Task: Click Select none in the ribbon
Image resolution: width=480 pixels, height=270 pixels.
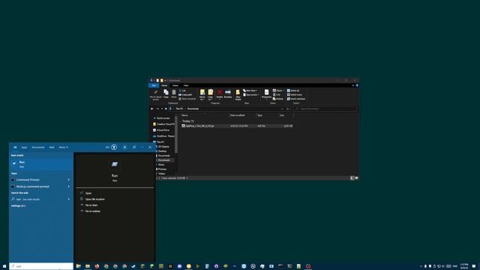Action: (294, 94)
